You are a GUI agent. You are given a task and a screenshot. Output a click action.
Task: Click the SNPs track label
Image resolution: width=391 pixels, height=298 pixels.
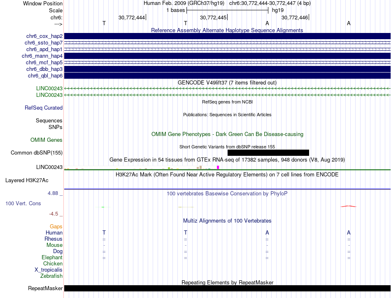coord(56,127)
